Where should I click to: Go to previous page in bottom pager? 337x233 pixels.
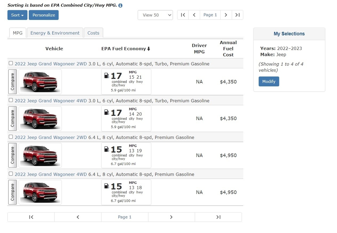[78, 217]
